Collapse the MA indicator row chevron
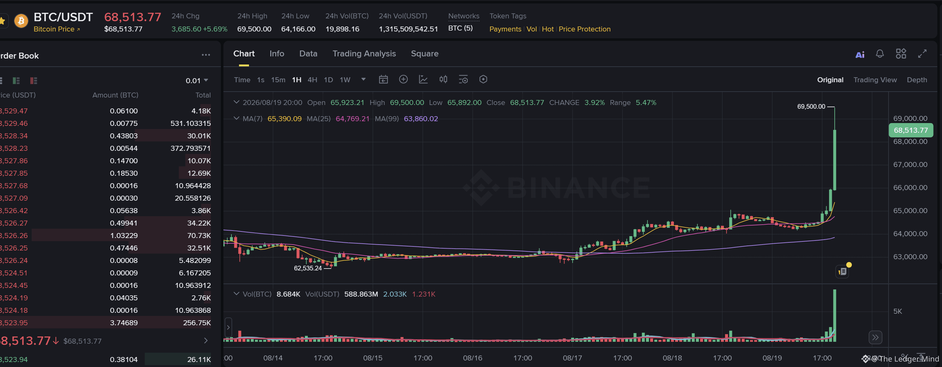 tap(237, 118)
